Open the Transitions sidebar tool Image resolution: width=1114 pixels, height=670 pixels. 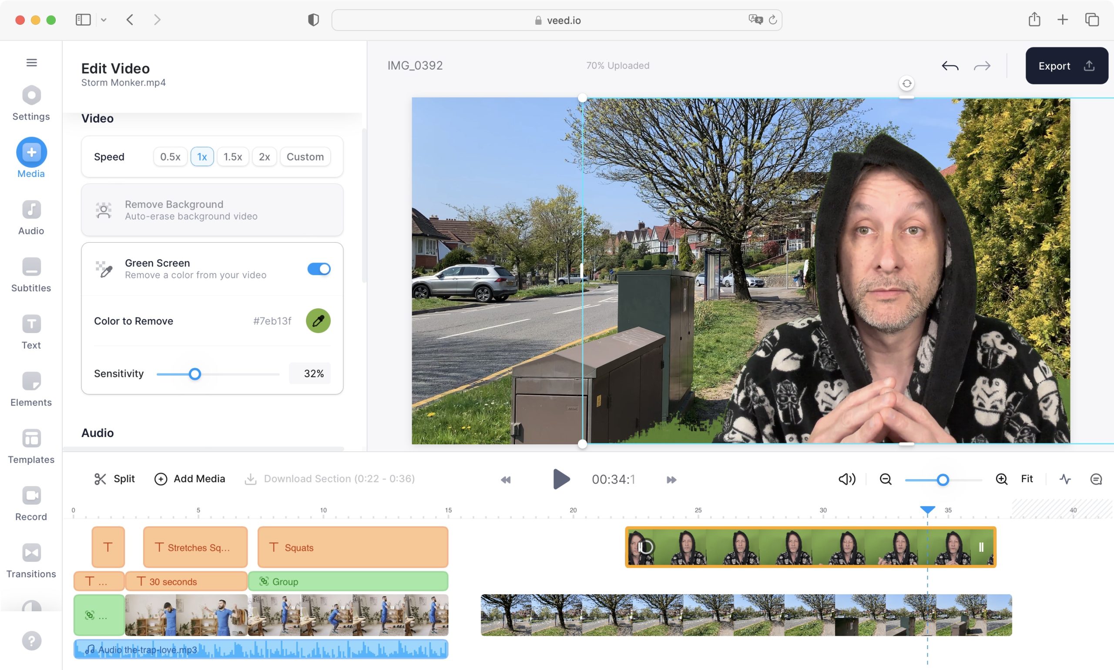coord(31,560)
